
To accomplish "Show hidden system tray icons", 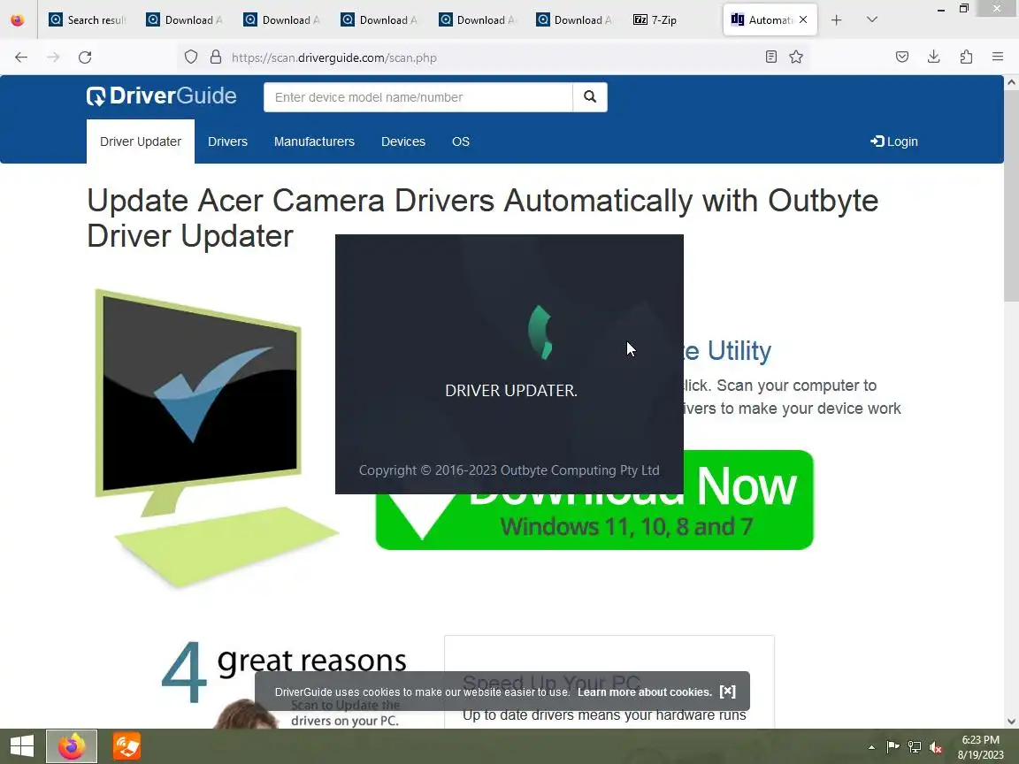I will (871, 747).
